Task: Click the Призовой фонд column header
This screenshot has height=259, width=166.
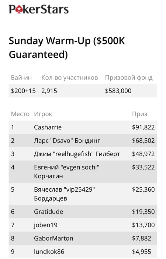Action: coord(129,77)
